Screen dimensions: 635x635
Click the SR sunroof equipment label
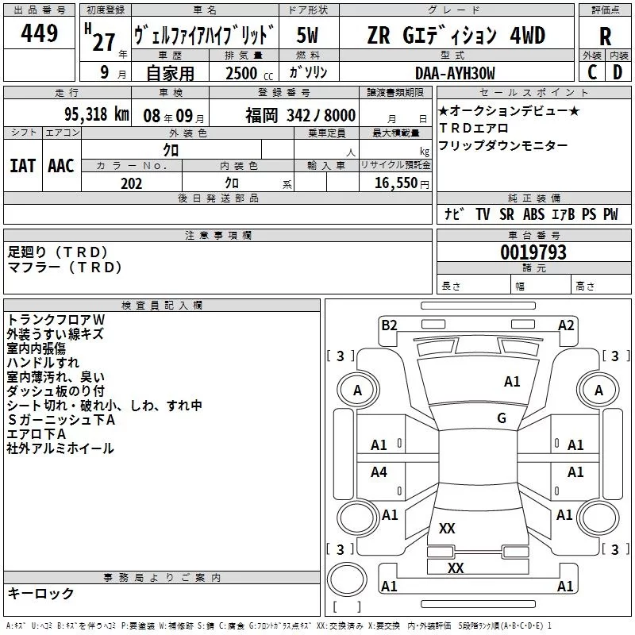point(506,214)
